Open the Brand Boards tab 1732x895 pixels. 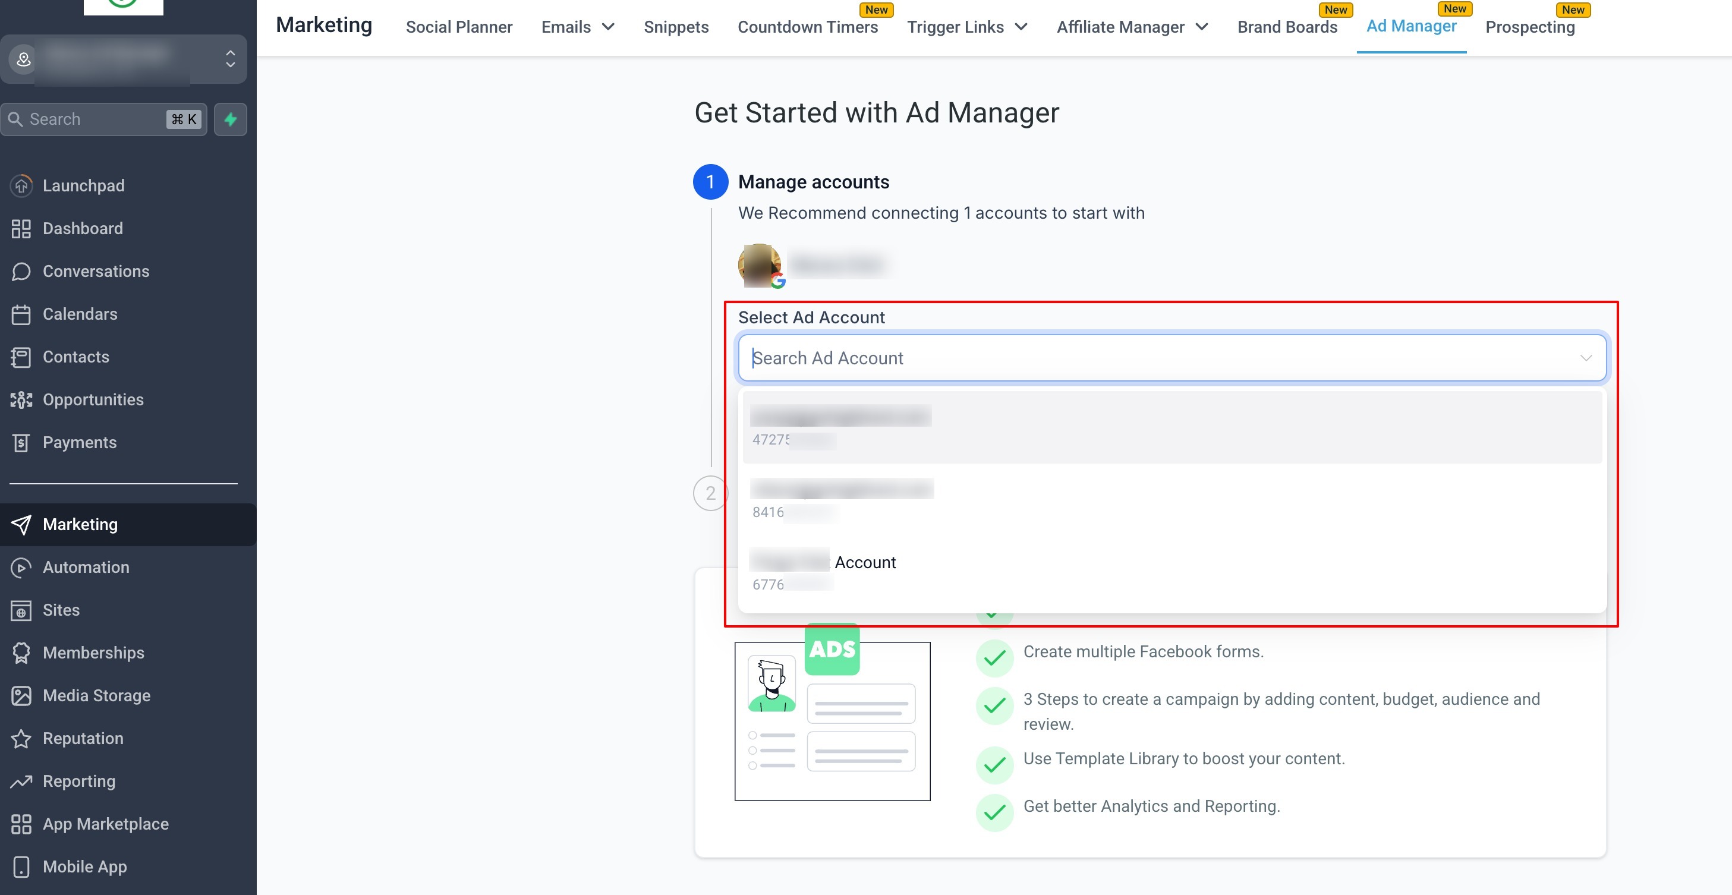coord(1287,27)
